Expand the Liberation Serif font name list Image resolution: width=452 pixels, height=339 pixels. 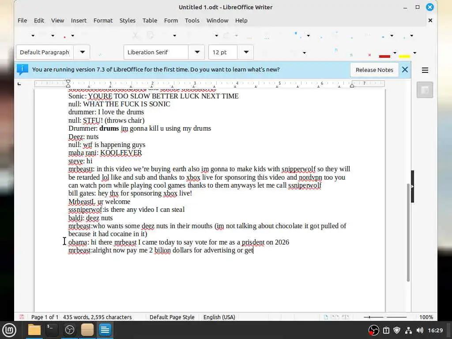coord(197,52)
